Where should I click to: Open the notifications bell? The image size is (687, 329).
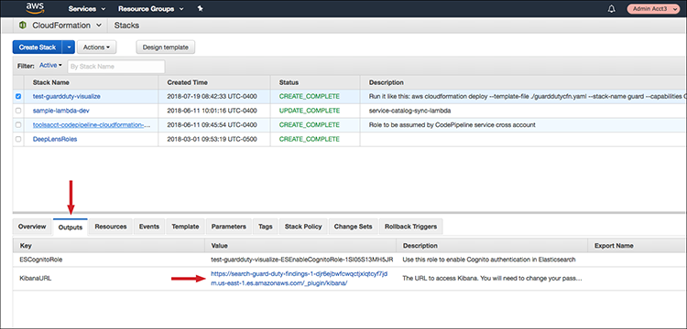[612, 9]
